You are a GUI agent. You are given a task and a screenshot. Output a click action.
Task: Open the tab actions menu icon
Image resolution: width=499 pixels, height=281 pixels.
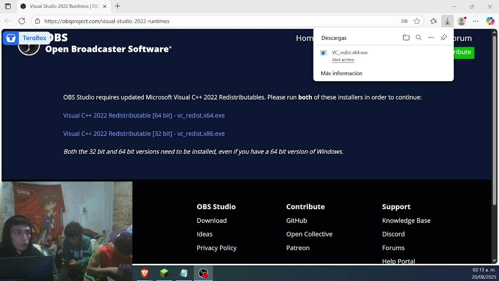8,6
